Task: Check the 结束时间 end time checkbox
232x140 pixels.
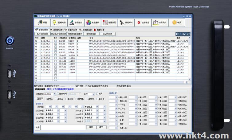Action: 58,94
